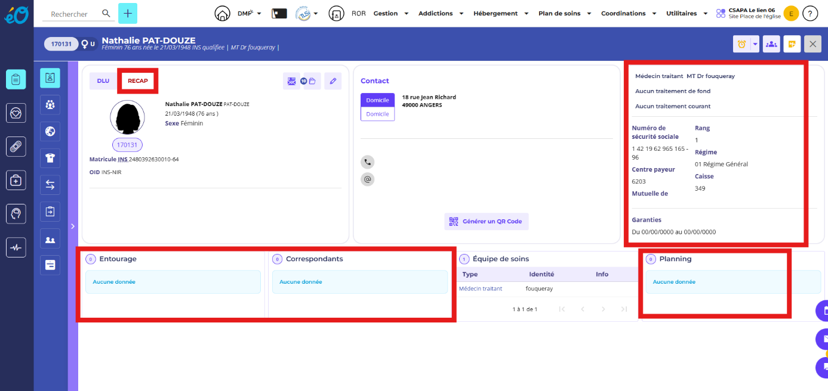The image size is (828, 391).
Task: Click the Médecin traitant link in care team
Action: pos(480,288)
